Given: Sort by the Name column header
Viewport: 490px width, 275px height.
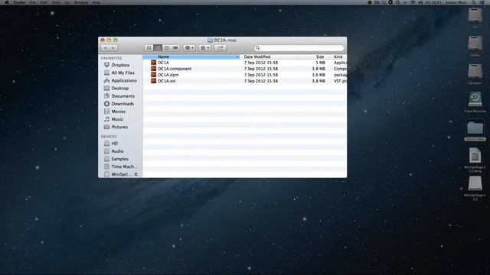Looking at the screenshot, I should (x=191, y=57).
